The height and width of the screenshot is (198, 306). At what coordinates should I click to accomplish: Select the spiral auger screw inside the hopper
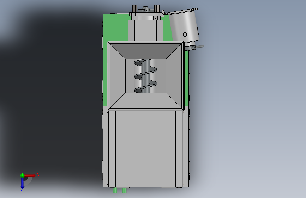(x=145, y=76)
